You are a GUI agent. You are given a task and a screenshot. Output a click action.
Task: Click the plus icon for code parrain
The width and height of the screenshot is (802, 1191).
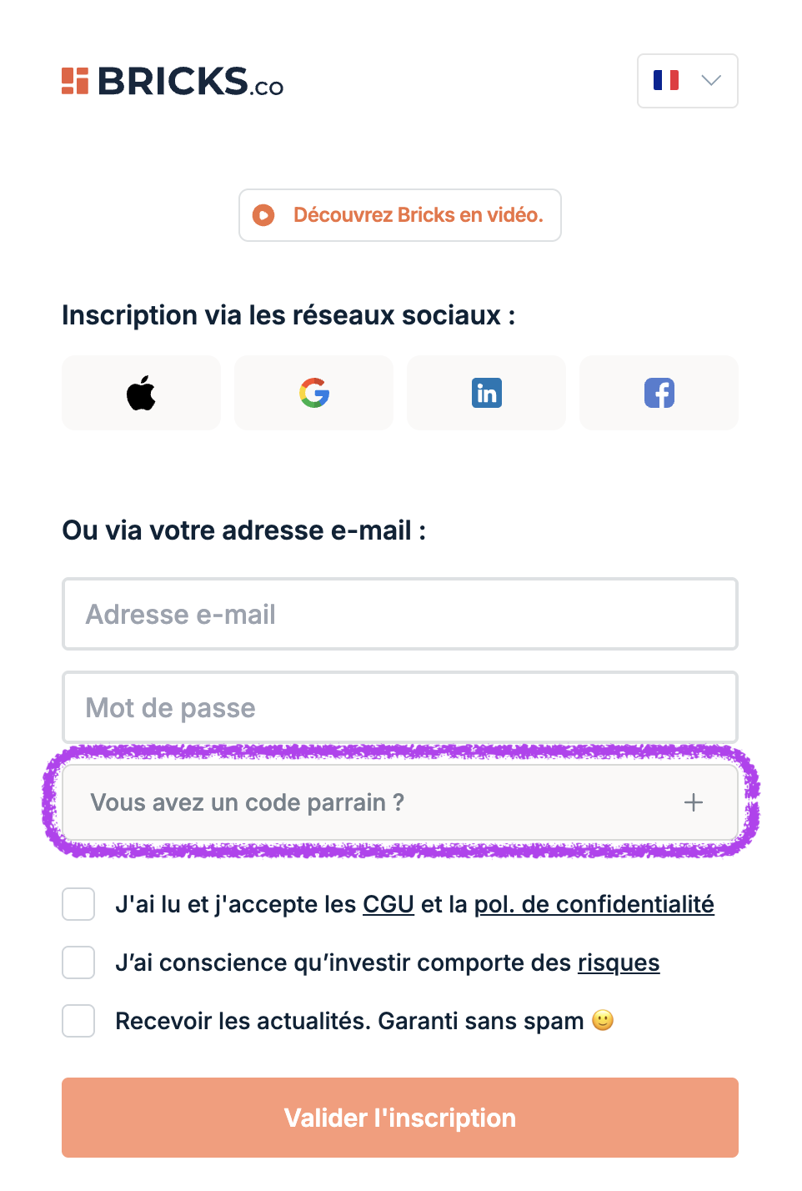click(694, 802)
